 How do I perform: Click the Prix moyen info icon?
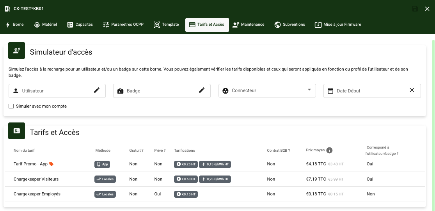(329, 151)
